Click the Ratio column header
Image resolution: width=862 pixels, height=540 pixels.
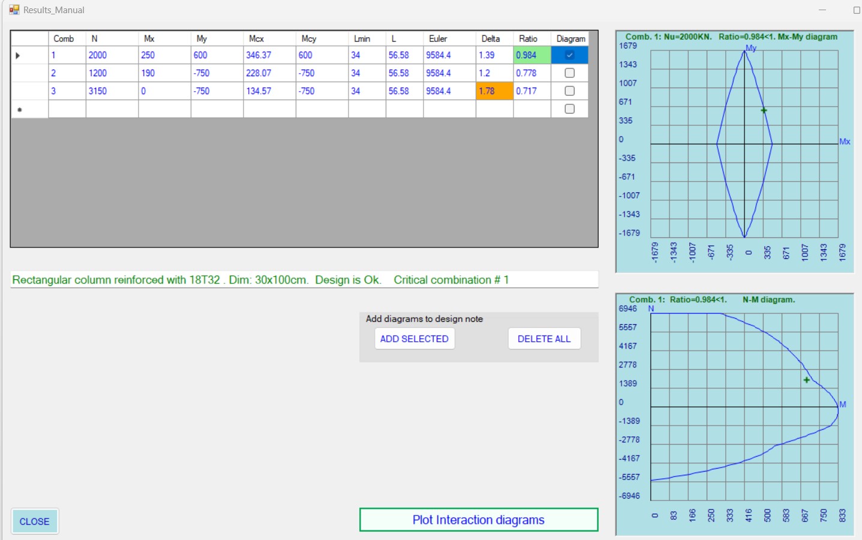pyautogui.click(x=532, y=38)
